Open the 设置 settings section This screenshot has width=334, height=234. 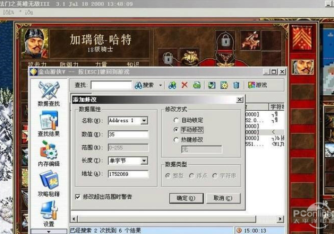pos(49,214)
